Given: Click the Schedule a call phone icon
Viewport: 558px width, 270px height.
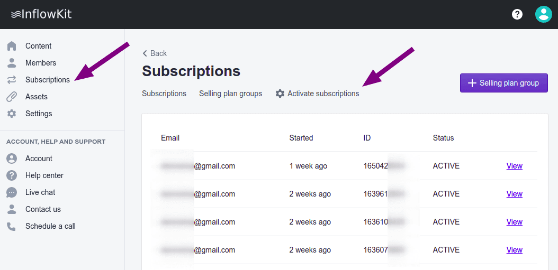Looking at the screenshot, I should point(12,226).
